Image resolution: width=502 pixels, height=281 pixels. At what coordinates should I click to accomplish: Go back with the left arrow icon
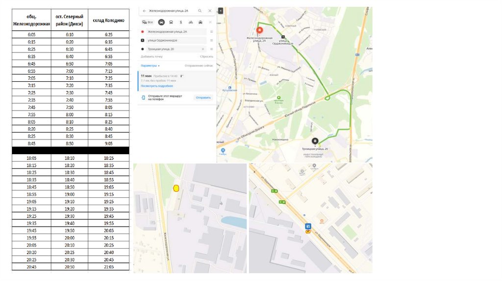(x=145, y=11)
